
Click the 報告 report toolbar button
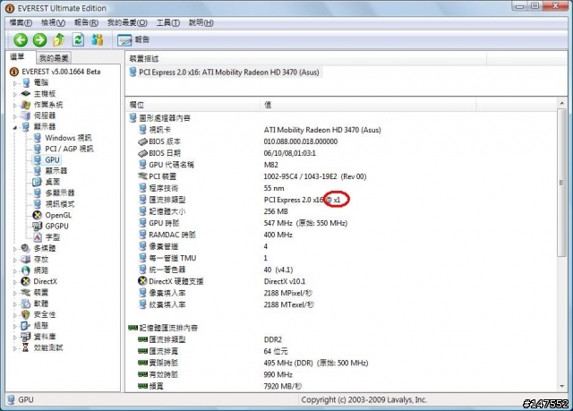click(133, 39)
